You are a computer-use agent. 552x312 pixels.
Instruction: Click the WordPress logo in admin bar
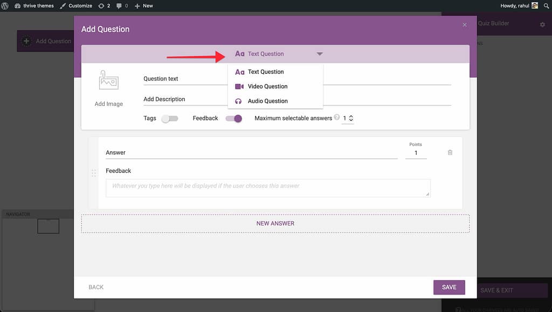coord(5,5)
